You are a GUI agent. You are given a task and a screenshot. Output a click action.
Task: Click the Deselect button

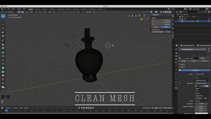pyautogui.click(x=205, y=61)
